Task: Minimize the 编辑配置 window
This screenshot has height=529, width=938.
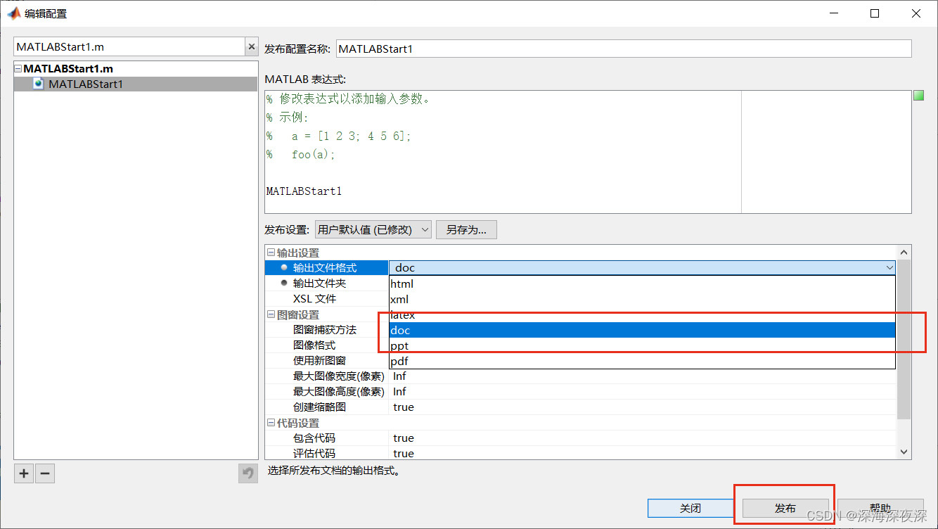Action: pos(834,13)
